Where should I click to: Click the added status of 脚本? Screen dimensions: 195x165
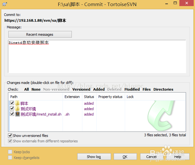89,103
